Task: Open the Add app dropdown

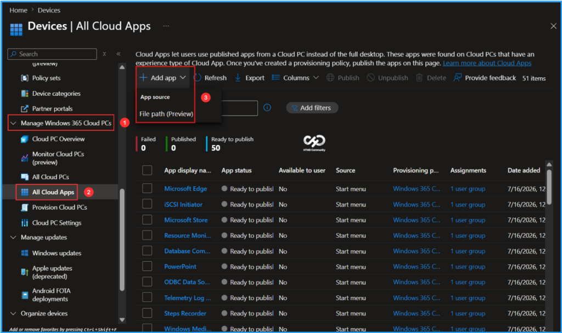Action: pyautogui.click(x=163, y=78)
